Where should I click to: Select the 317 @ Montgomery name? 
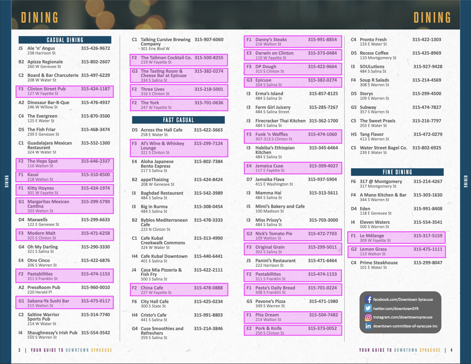pyautogui.click(x=381, y=181)
